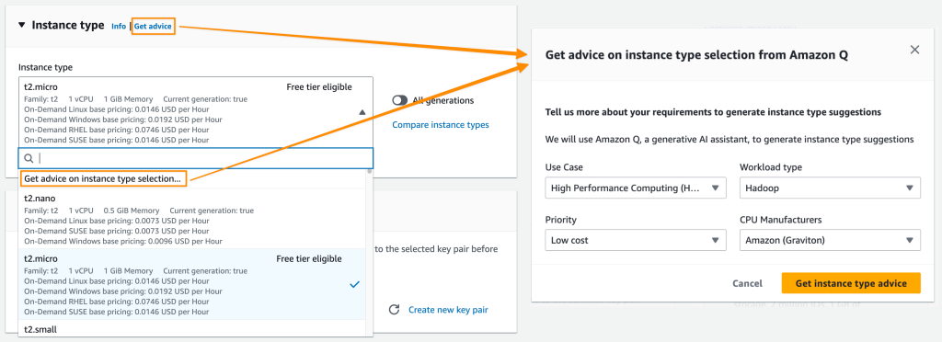Open the Use Case dropdown
The width and height of the screenshot is (942, 342).
[x=636, y=188]
